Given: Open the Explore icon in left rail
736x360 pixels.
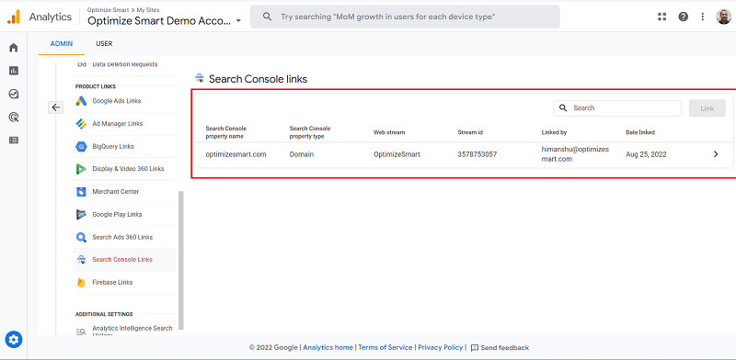Looking at the screenshot, I should click(x=14, y=94).
